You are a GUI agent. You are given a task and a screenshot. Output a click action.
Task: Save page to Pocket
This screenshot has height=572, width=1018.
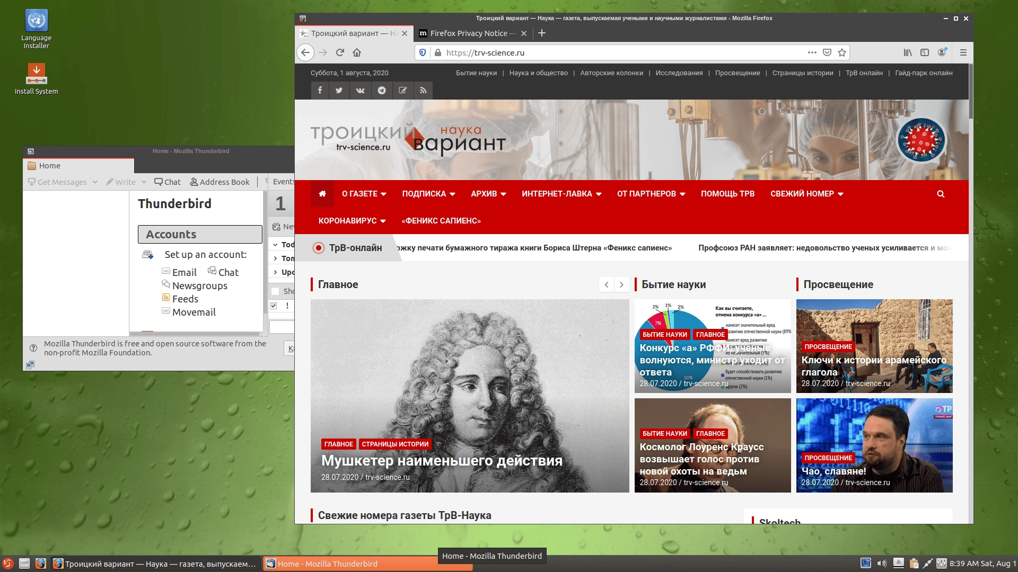(x=827, y=52)
